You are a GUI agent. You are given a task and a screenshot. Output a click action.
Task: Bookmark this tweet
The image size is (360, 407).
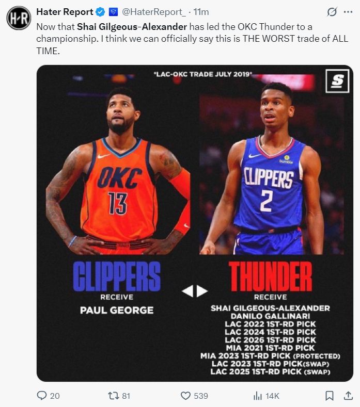point(330,396)
